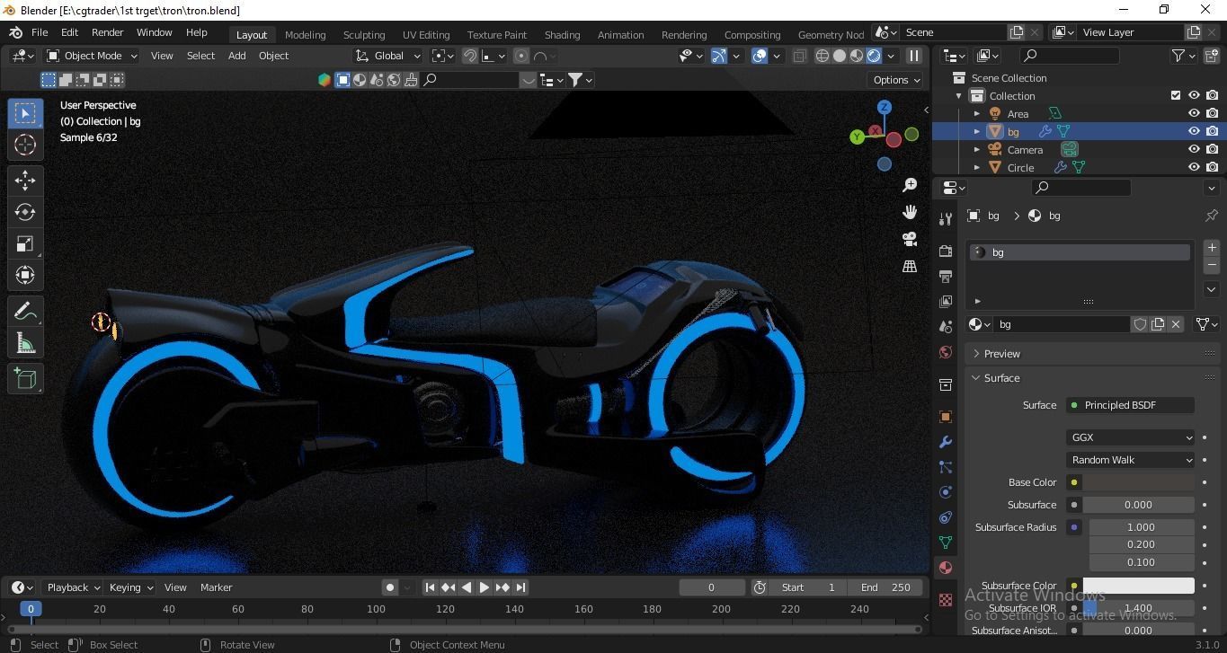Add a new material slot plus button
The image size is (1227, 653).
coord(1212,248)
